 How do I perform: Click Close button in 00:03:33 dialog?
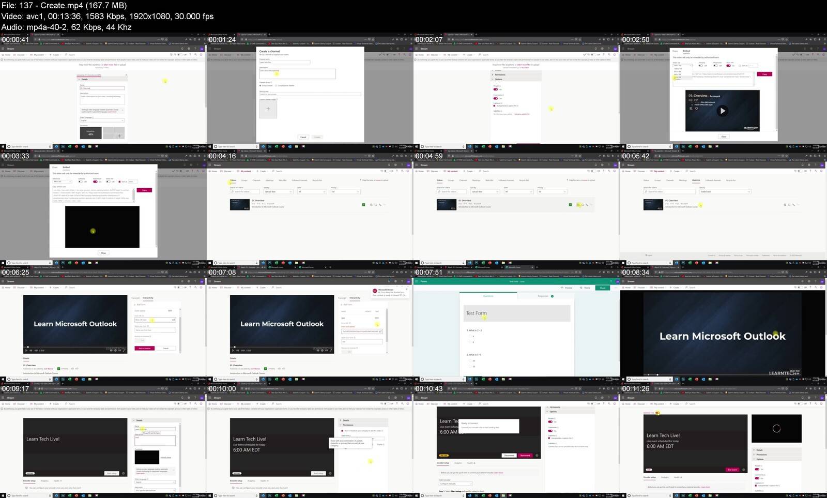[x=103, y=253]
